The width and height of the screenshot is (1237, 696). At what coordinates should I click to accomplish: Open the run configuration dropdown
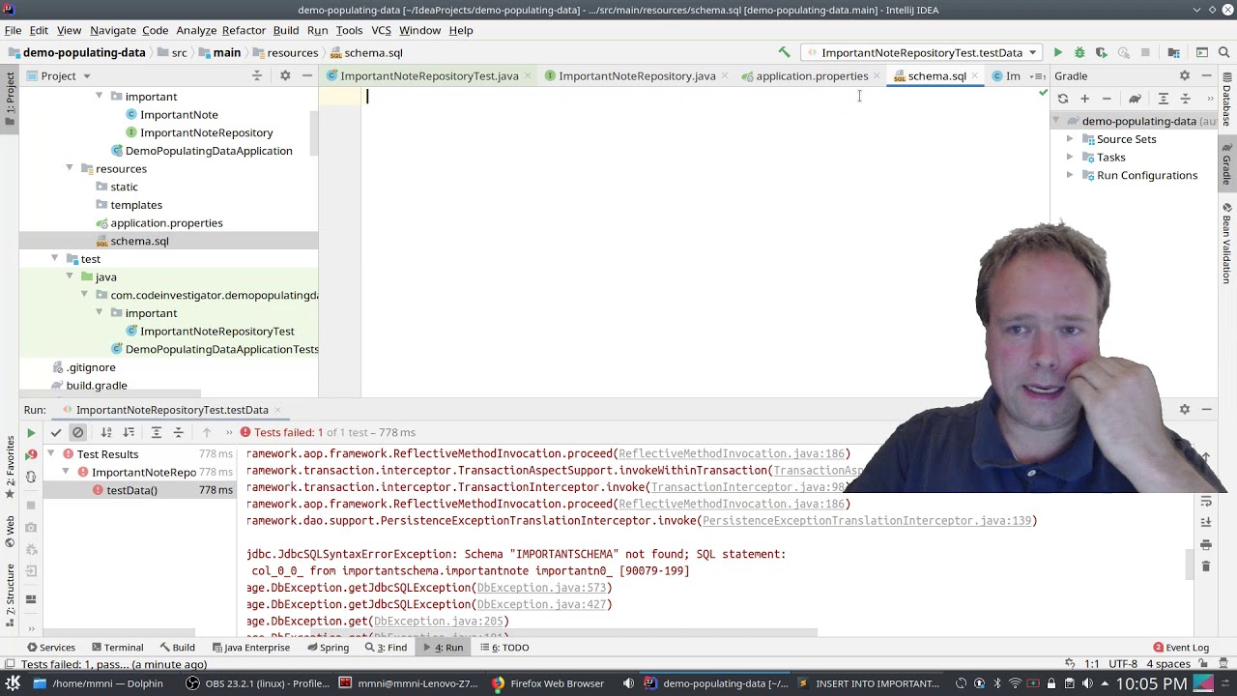(x=922, y=52)
